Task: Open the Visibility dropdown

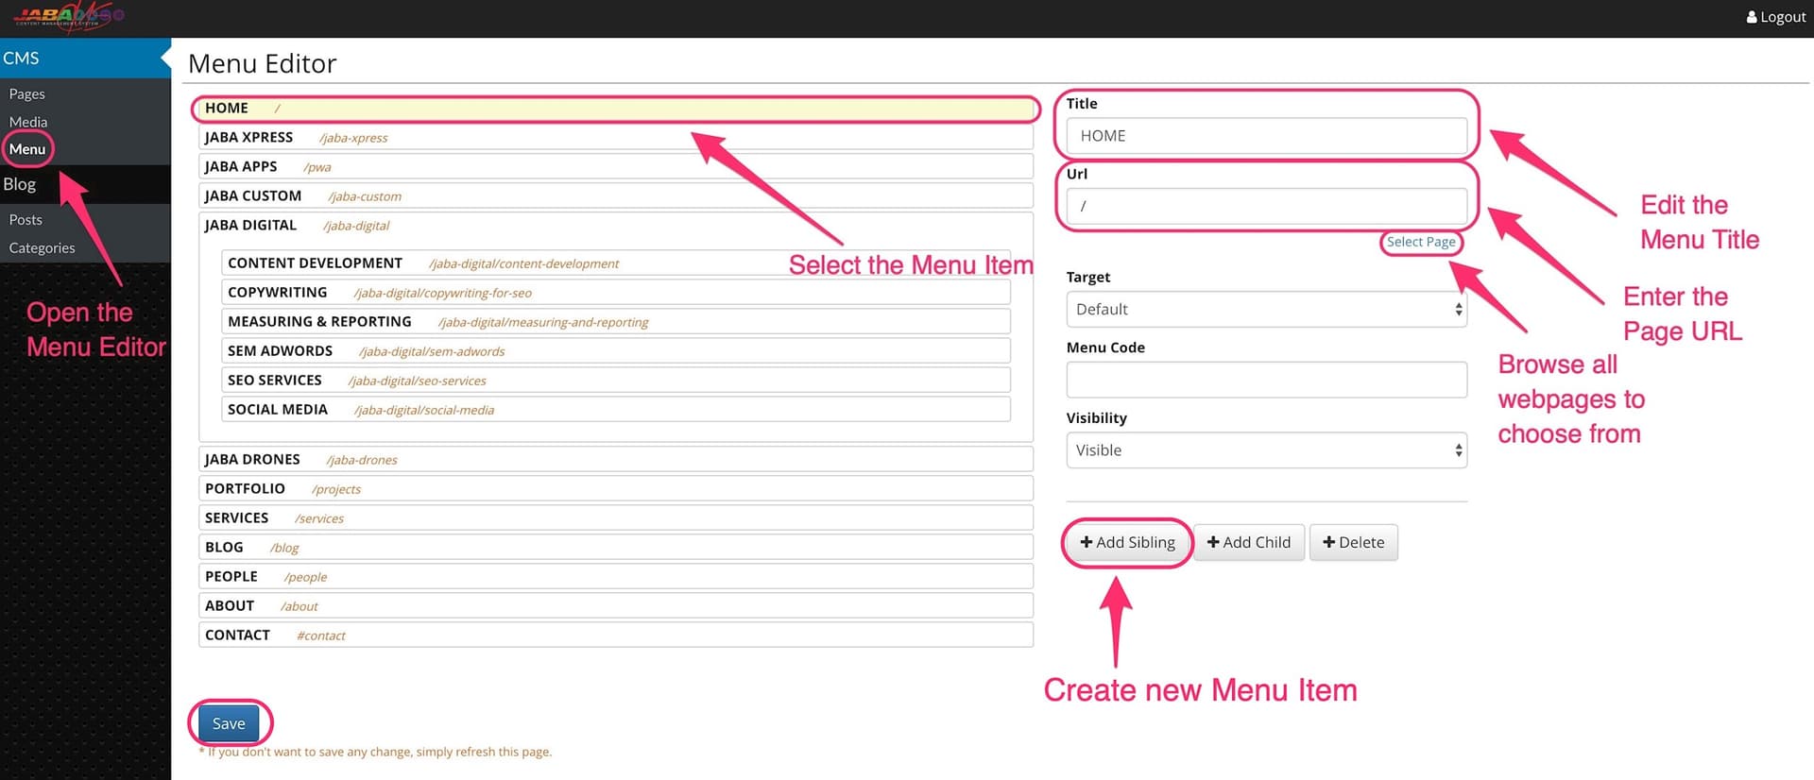Action: (1266, 450)
